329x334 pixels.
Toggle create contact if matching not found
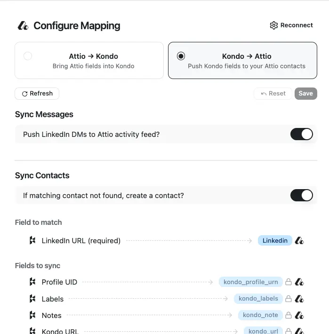click(302, 195)
